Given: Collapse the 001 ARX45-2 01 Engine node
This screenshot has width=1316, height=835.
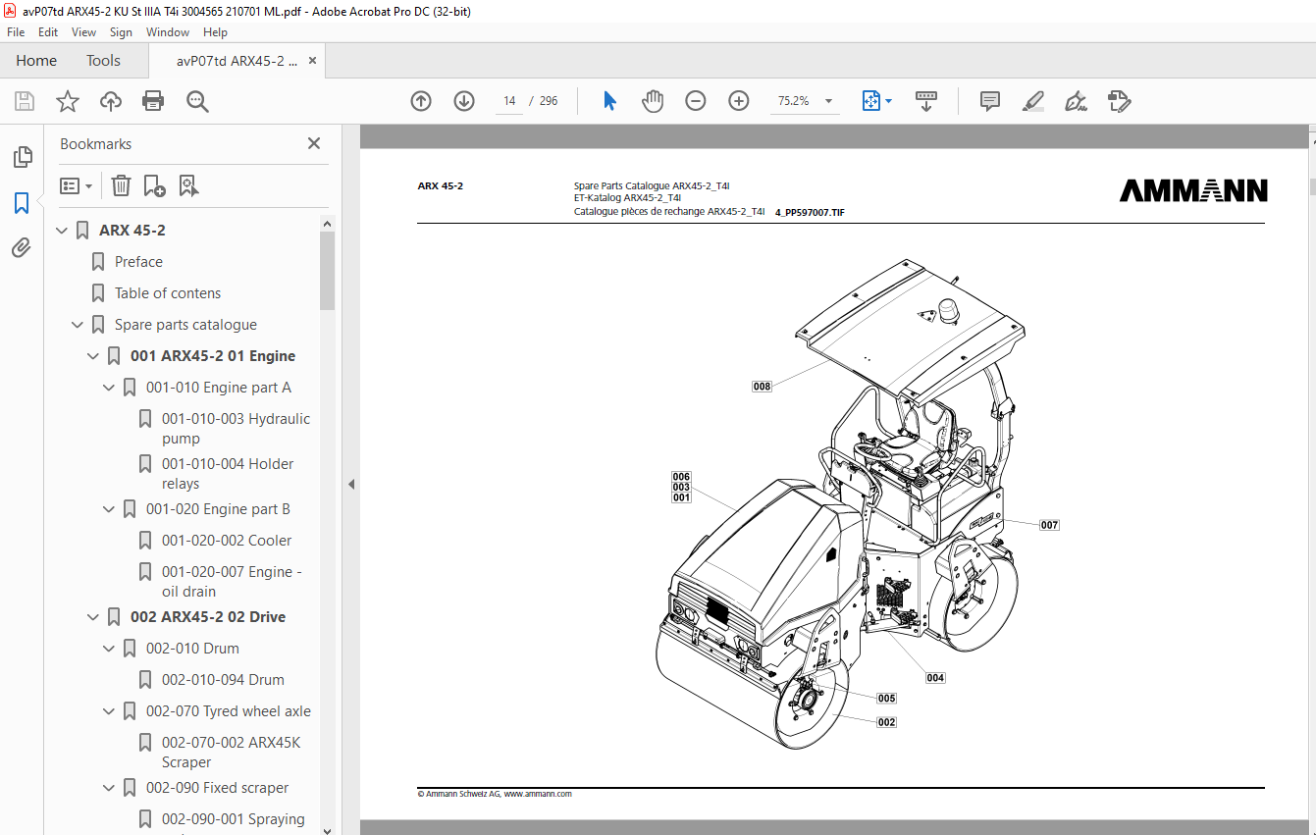Looking at the screenshot, I should point(93,356).
